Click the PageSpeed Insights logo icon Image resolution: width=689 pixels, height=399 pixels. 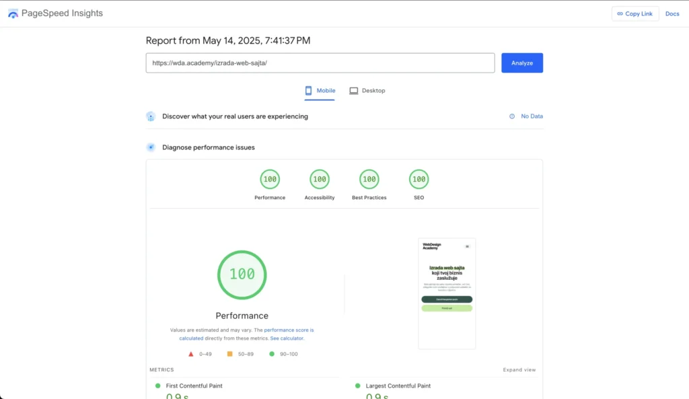(x=13, y=13)
